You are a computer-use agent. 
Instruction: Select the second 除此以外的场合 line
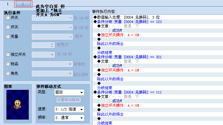pyautogui.click(x=158, y=79)
